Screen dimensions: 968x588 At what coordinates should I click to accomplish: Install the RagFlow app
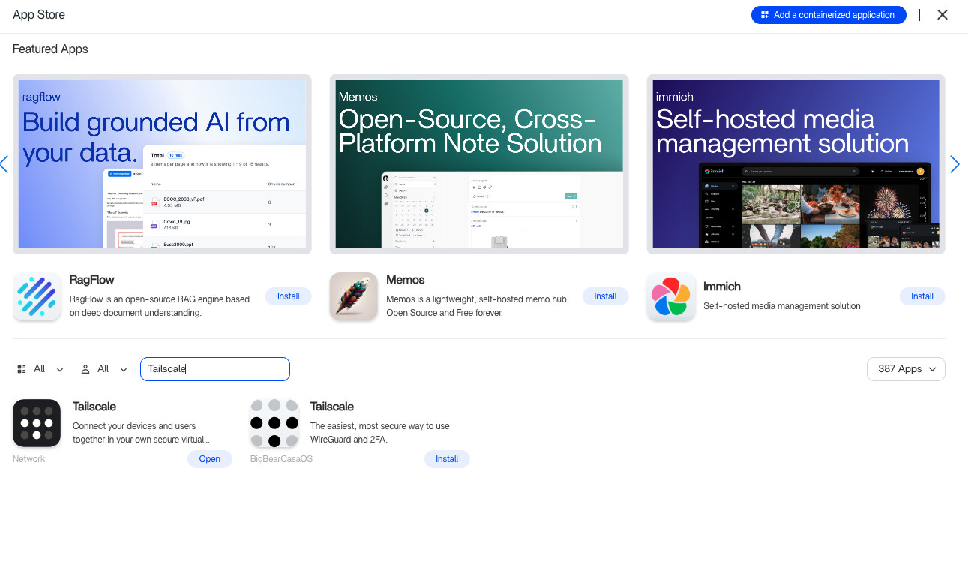coord(289,296)
